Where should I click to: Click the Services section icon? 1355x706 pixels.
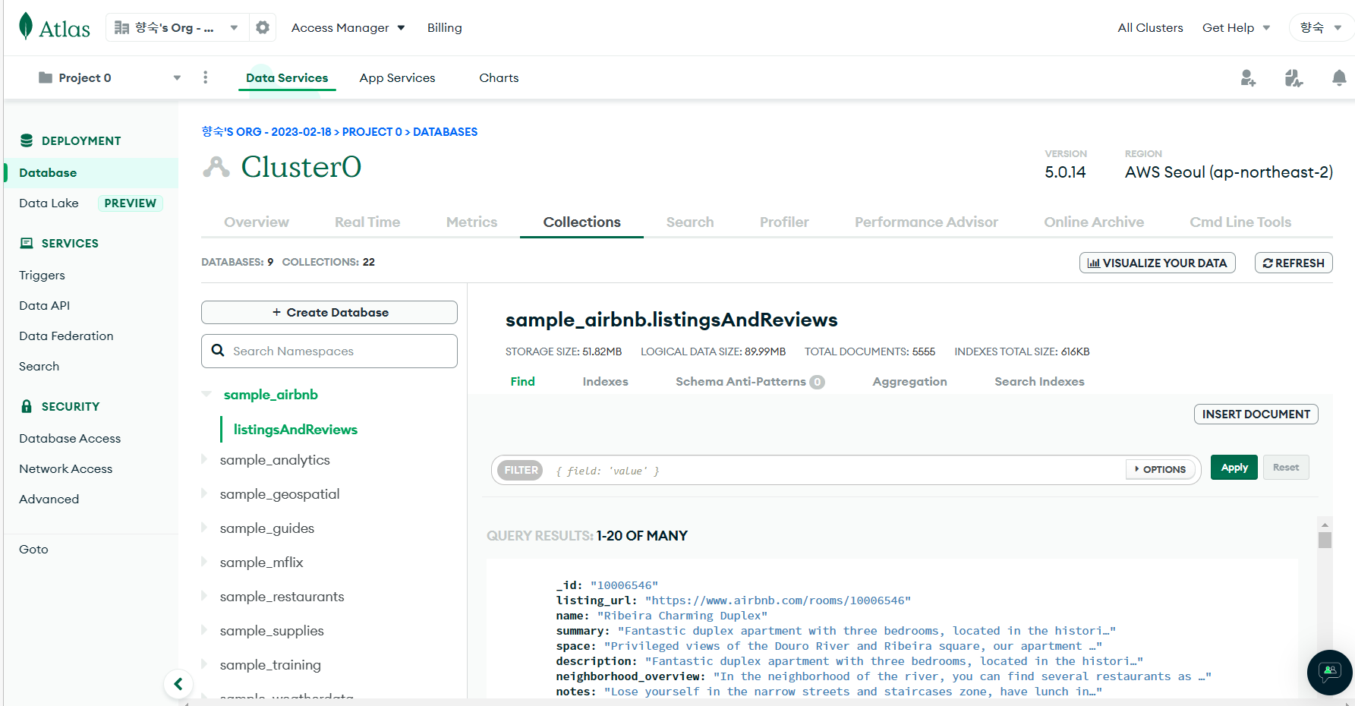tap(27, 243)
